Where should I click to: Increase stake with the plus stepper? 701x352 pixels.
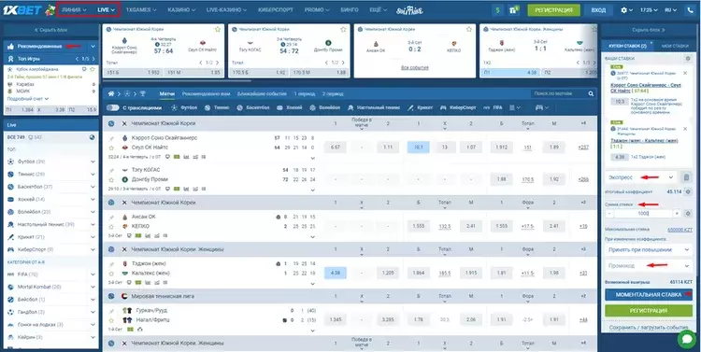click(677, 214)
